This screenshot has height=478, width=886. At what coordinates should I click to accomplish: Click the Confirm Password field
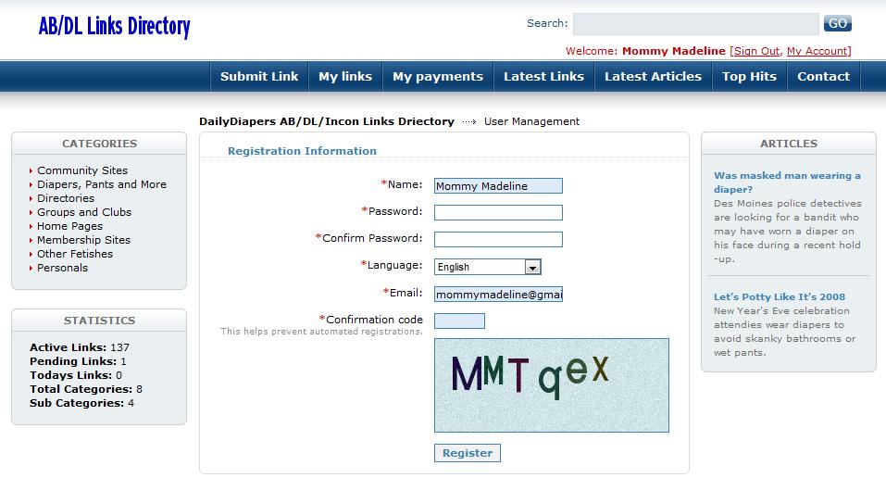(x=498, y=239)
